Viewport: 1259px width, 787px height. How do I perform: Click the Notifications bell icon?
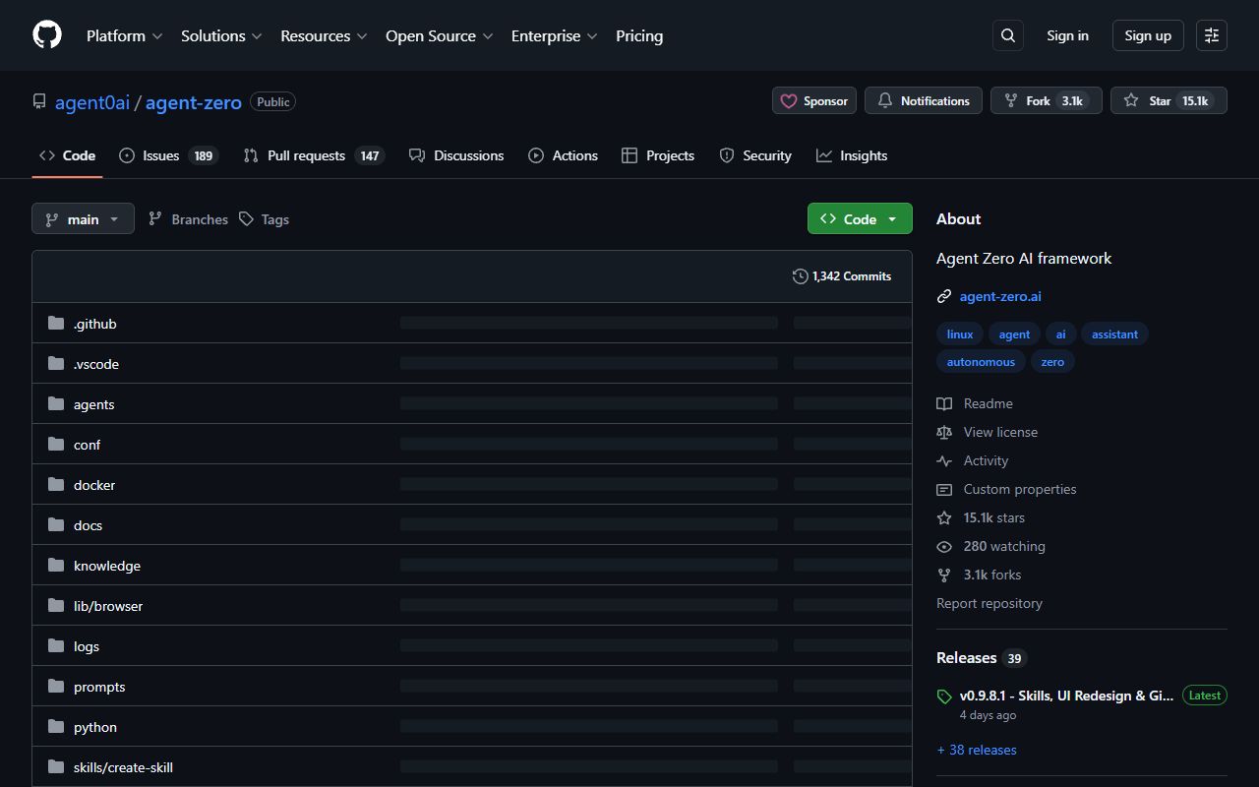[884, 100]
